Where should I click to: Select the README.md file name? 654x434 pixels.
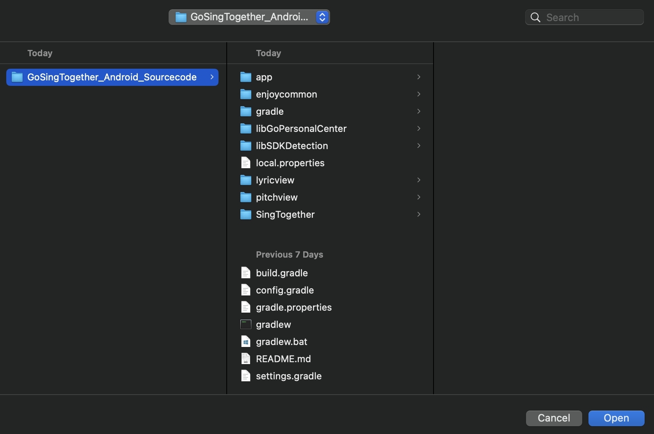[x=283, y=359]
